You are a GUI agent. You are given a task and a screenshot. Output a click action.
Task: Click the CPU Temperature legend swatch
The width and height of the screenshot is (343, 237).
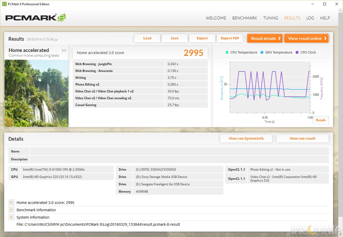point(227,52)
